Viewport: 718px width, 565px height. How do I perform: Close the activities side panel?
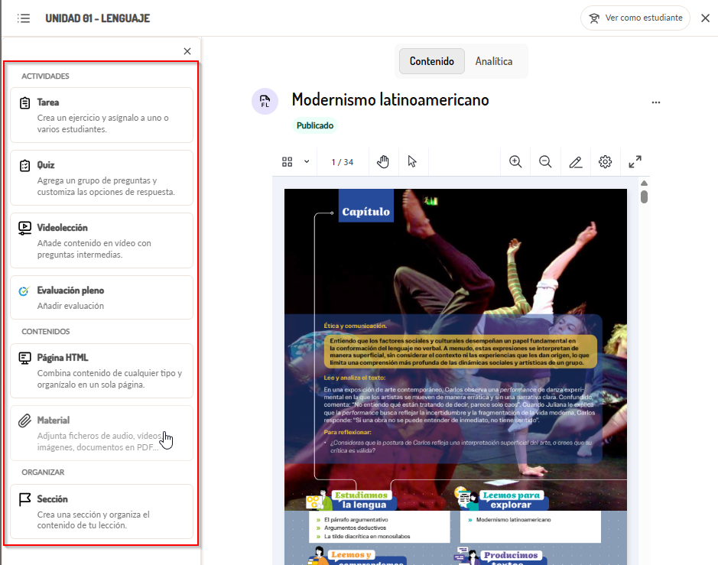[x=187, y=51]
